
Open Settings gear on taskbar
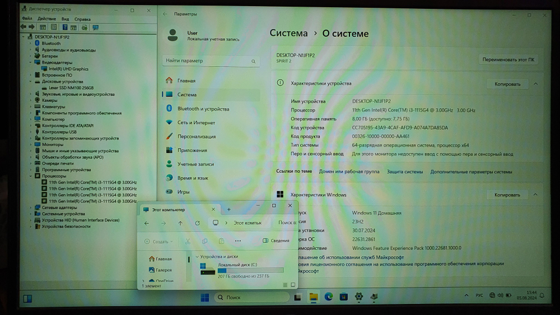(358, 297)
